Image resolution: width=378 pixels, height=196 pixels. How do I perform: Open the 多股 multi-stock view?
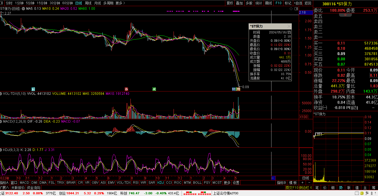249,3
